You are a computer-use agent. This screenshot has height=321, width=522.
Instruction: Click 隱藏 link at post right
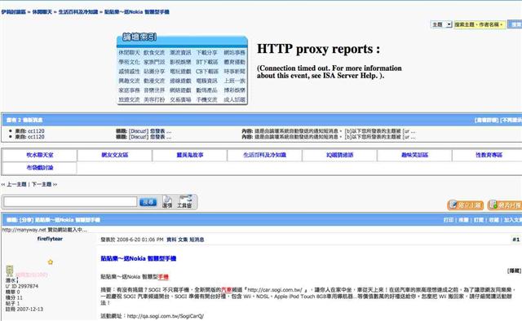coord(514,270)
